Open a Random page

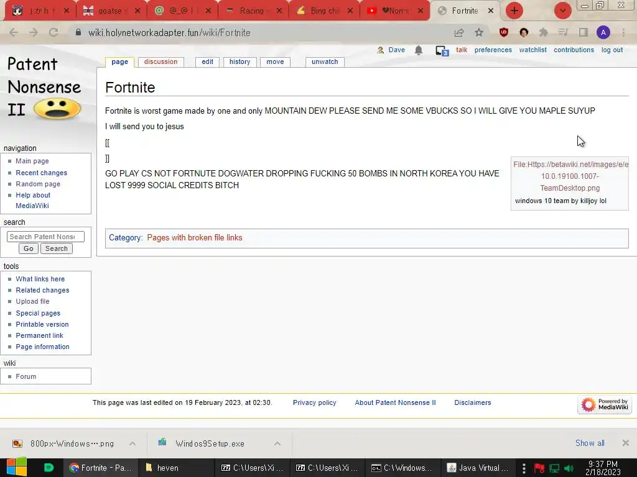pos(38,184)
